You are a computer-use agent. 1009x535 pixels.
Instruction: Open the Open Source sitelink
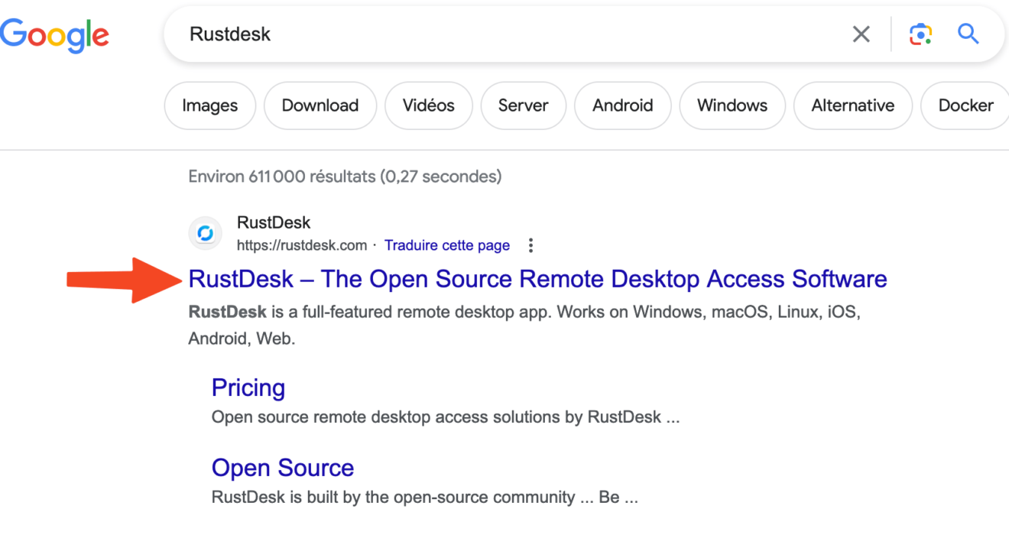[283, 468]
